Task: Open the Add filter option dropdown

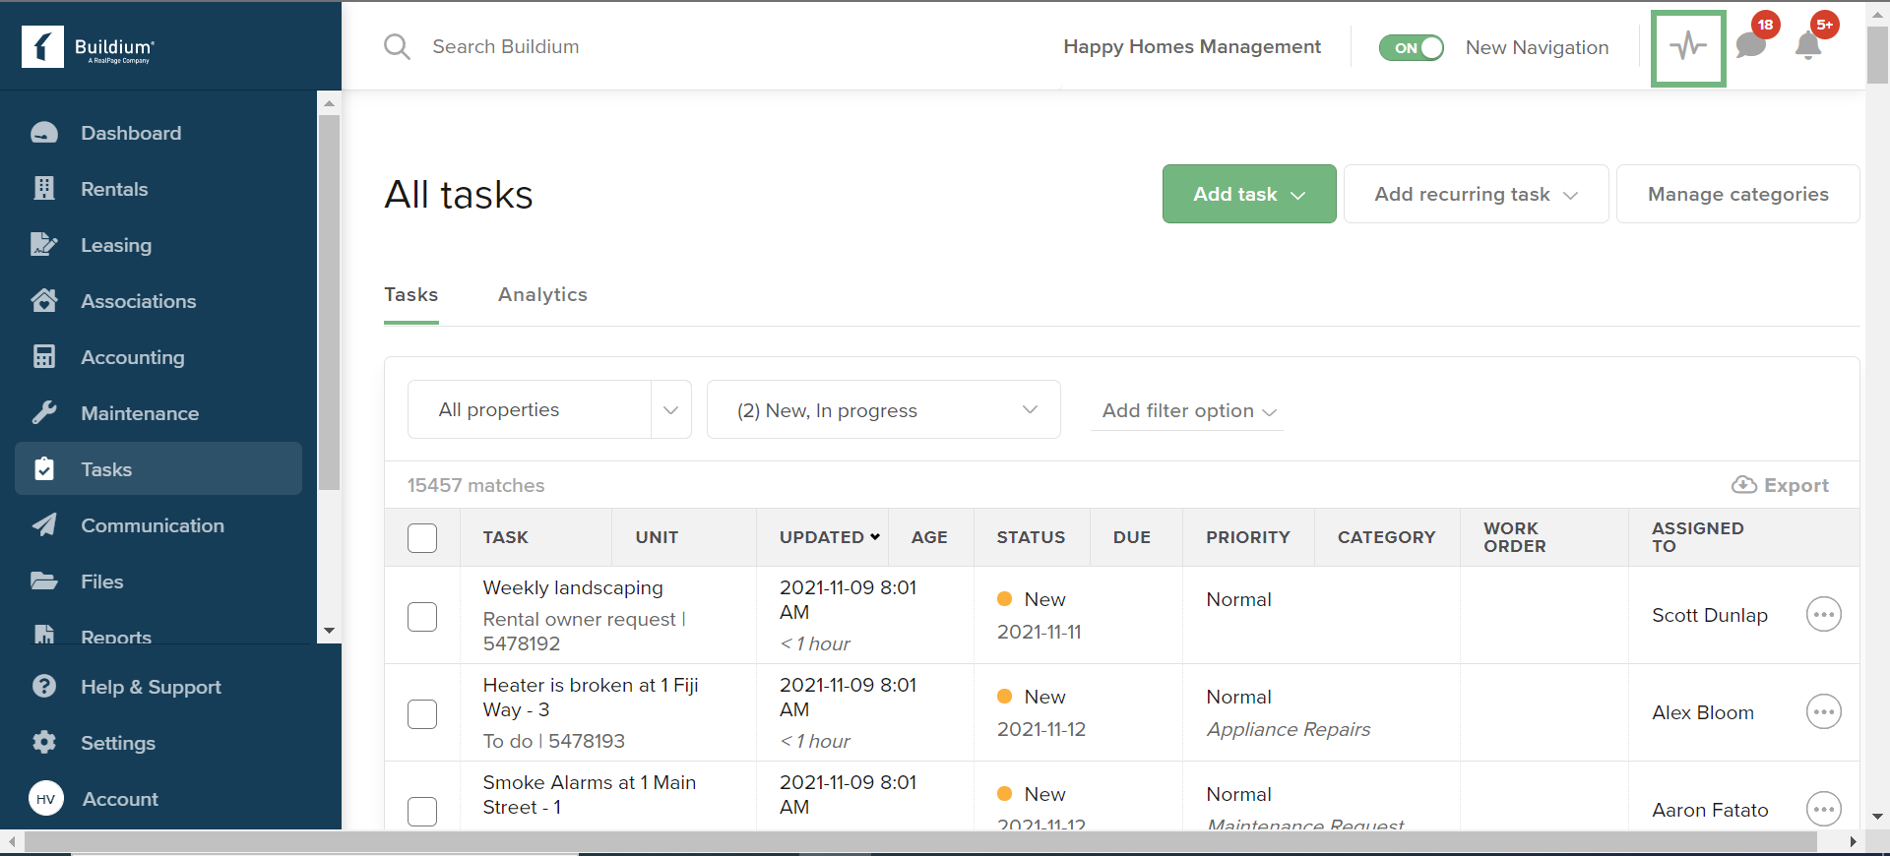Action: pyautogui.click(x=1188, y=411)
